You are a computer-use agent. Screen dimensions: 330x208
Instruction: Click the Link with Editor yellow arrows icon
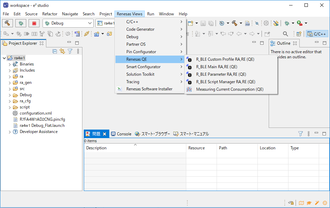pyautogui.click(x=62, y=51)
